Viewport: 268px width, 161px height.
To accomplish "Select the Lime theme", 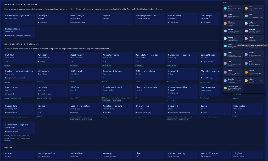I will pyautogui.click(x=254, y=16).
